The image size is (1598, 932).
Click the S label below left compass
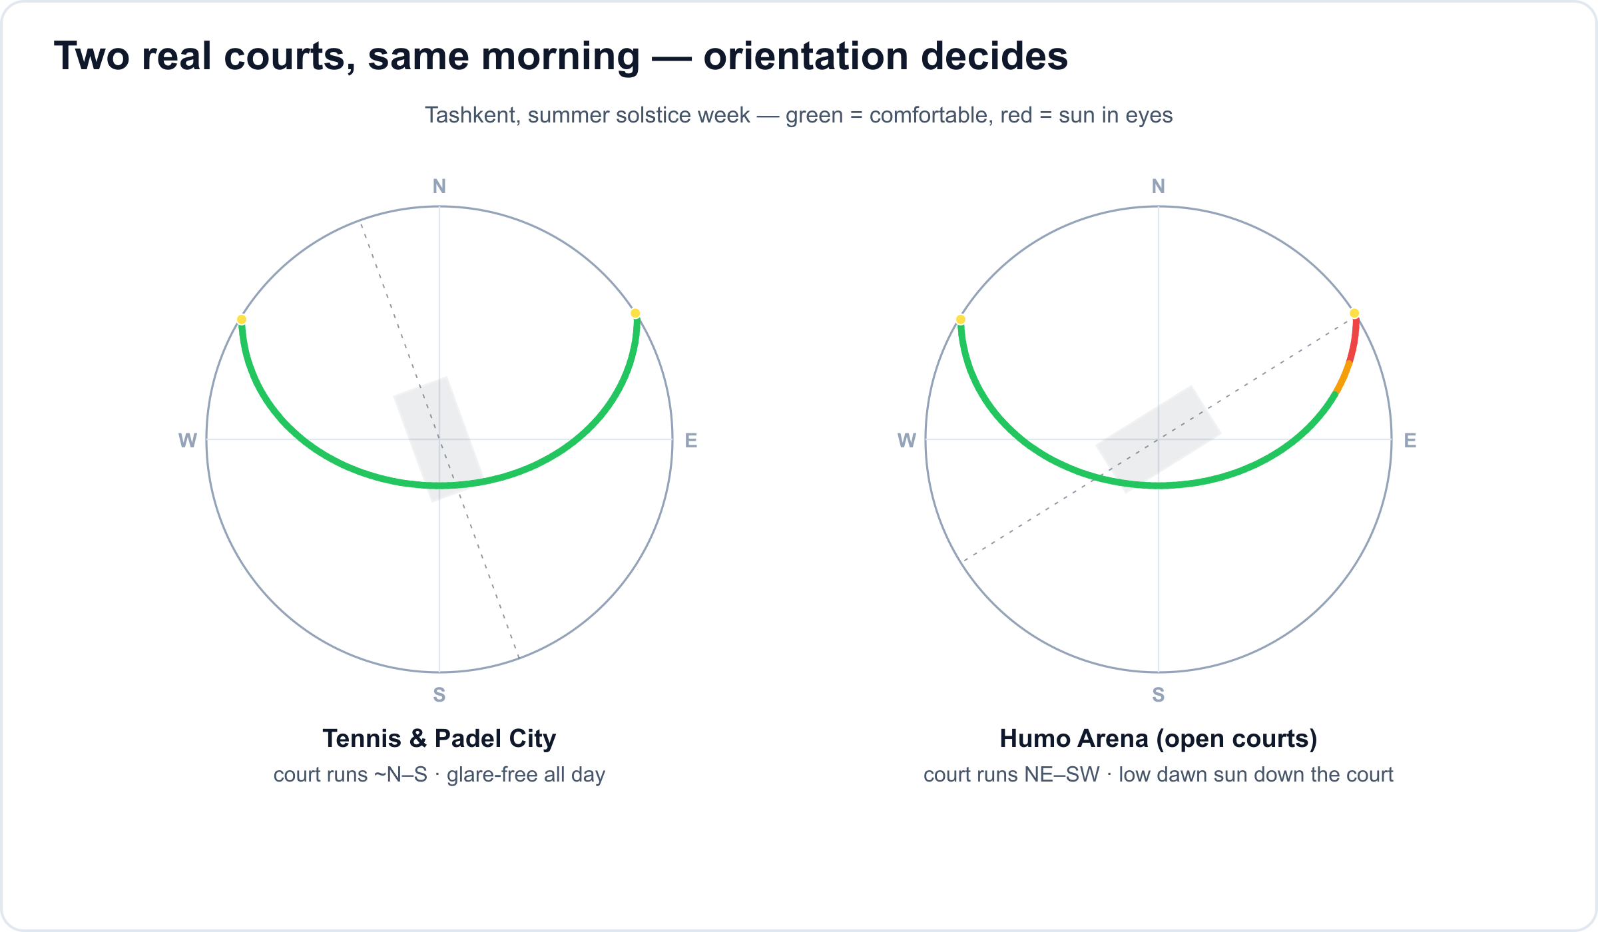point(439,694)
